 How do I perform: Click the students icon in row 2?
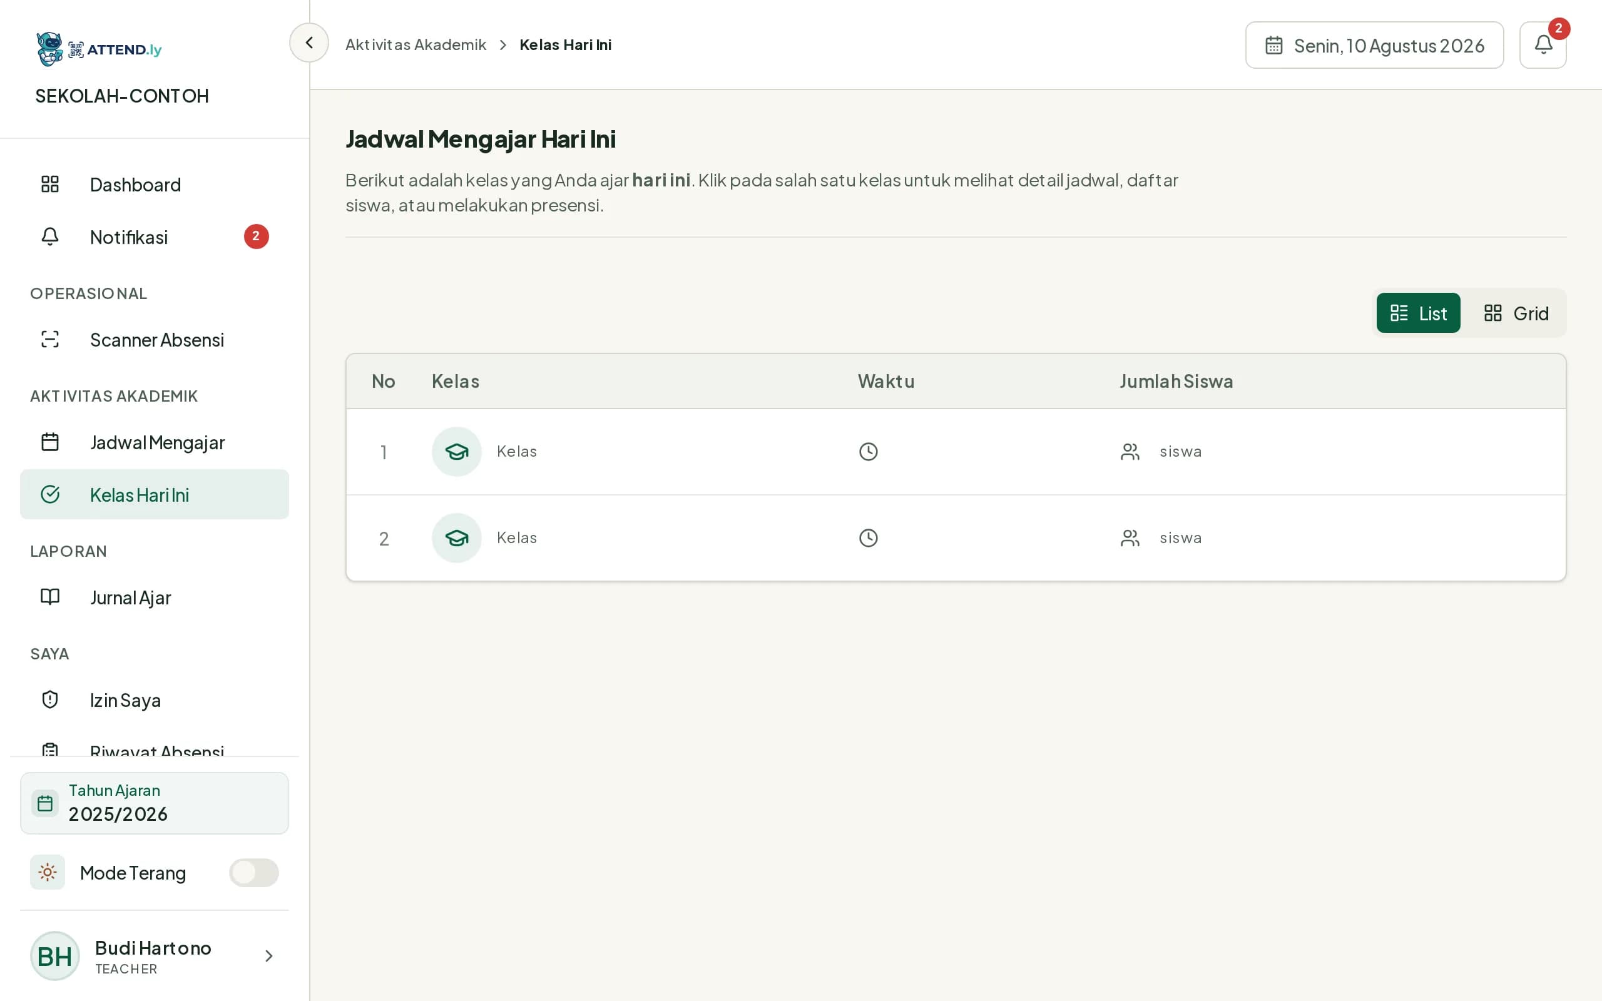(1130, 537)
